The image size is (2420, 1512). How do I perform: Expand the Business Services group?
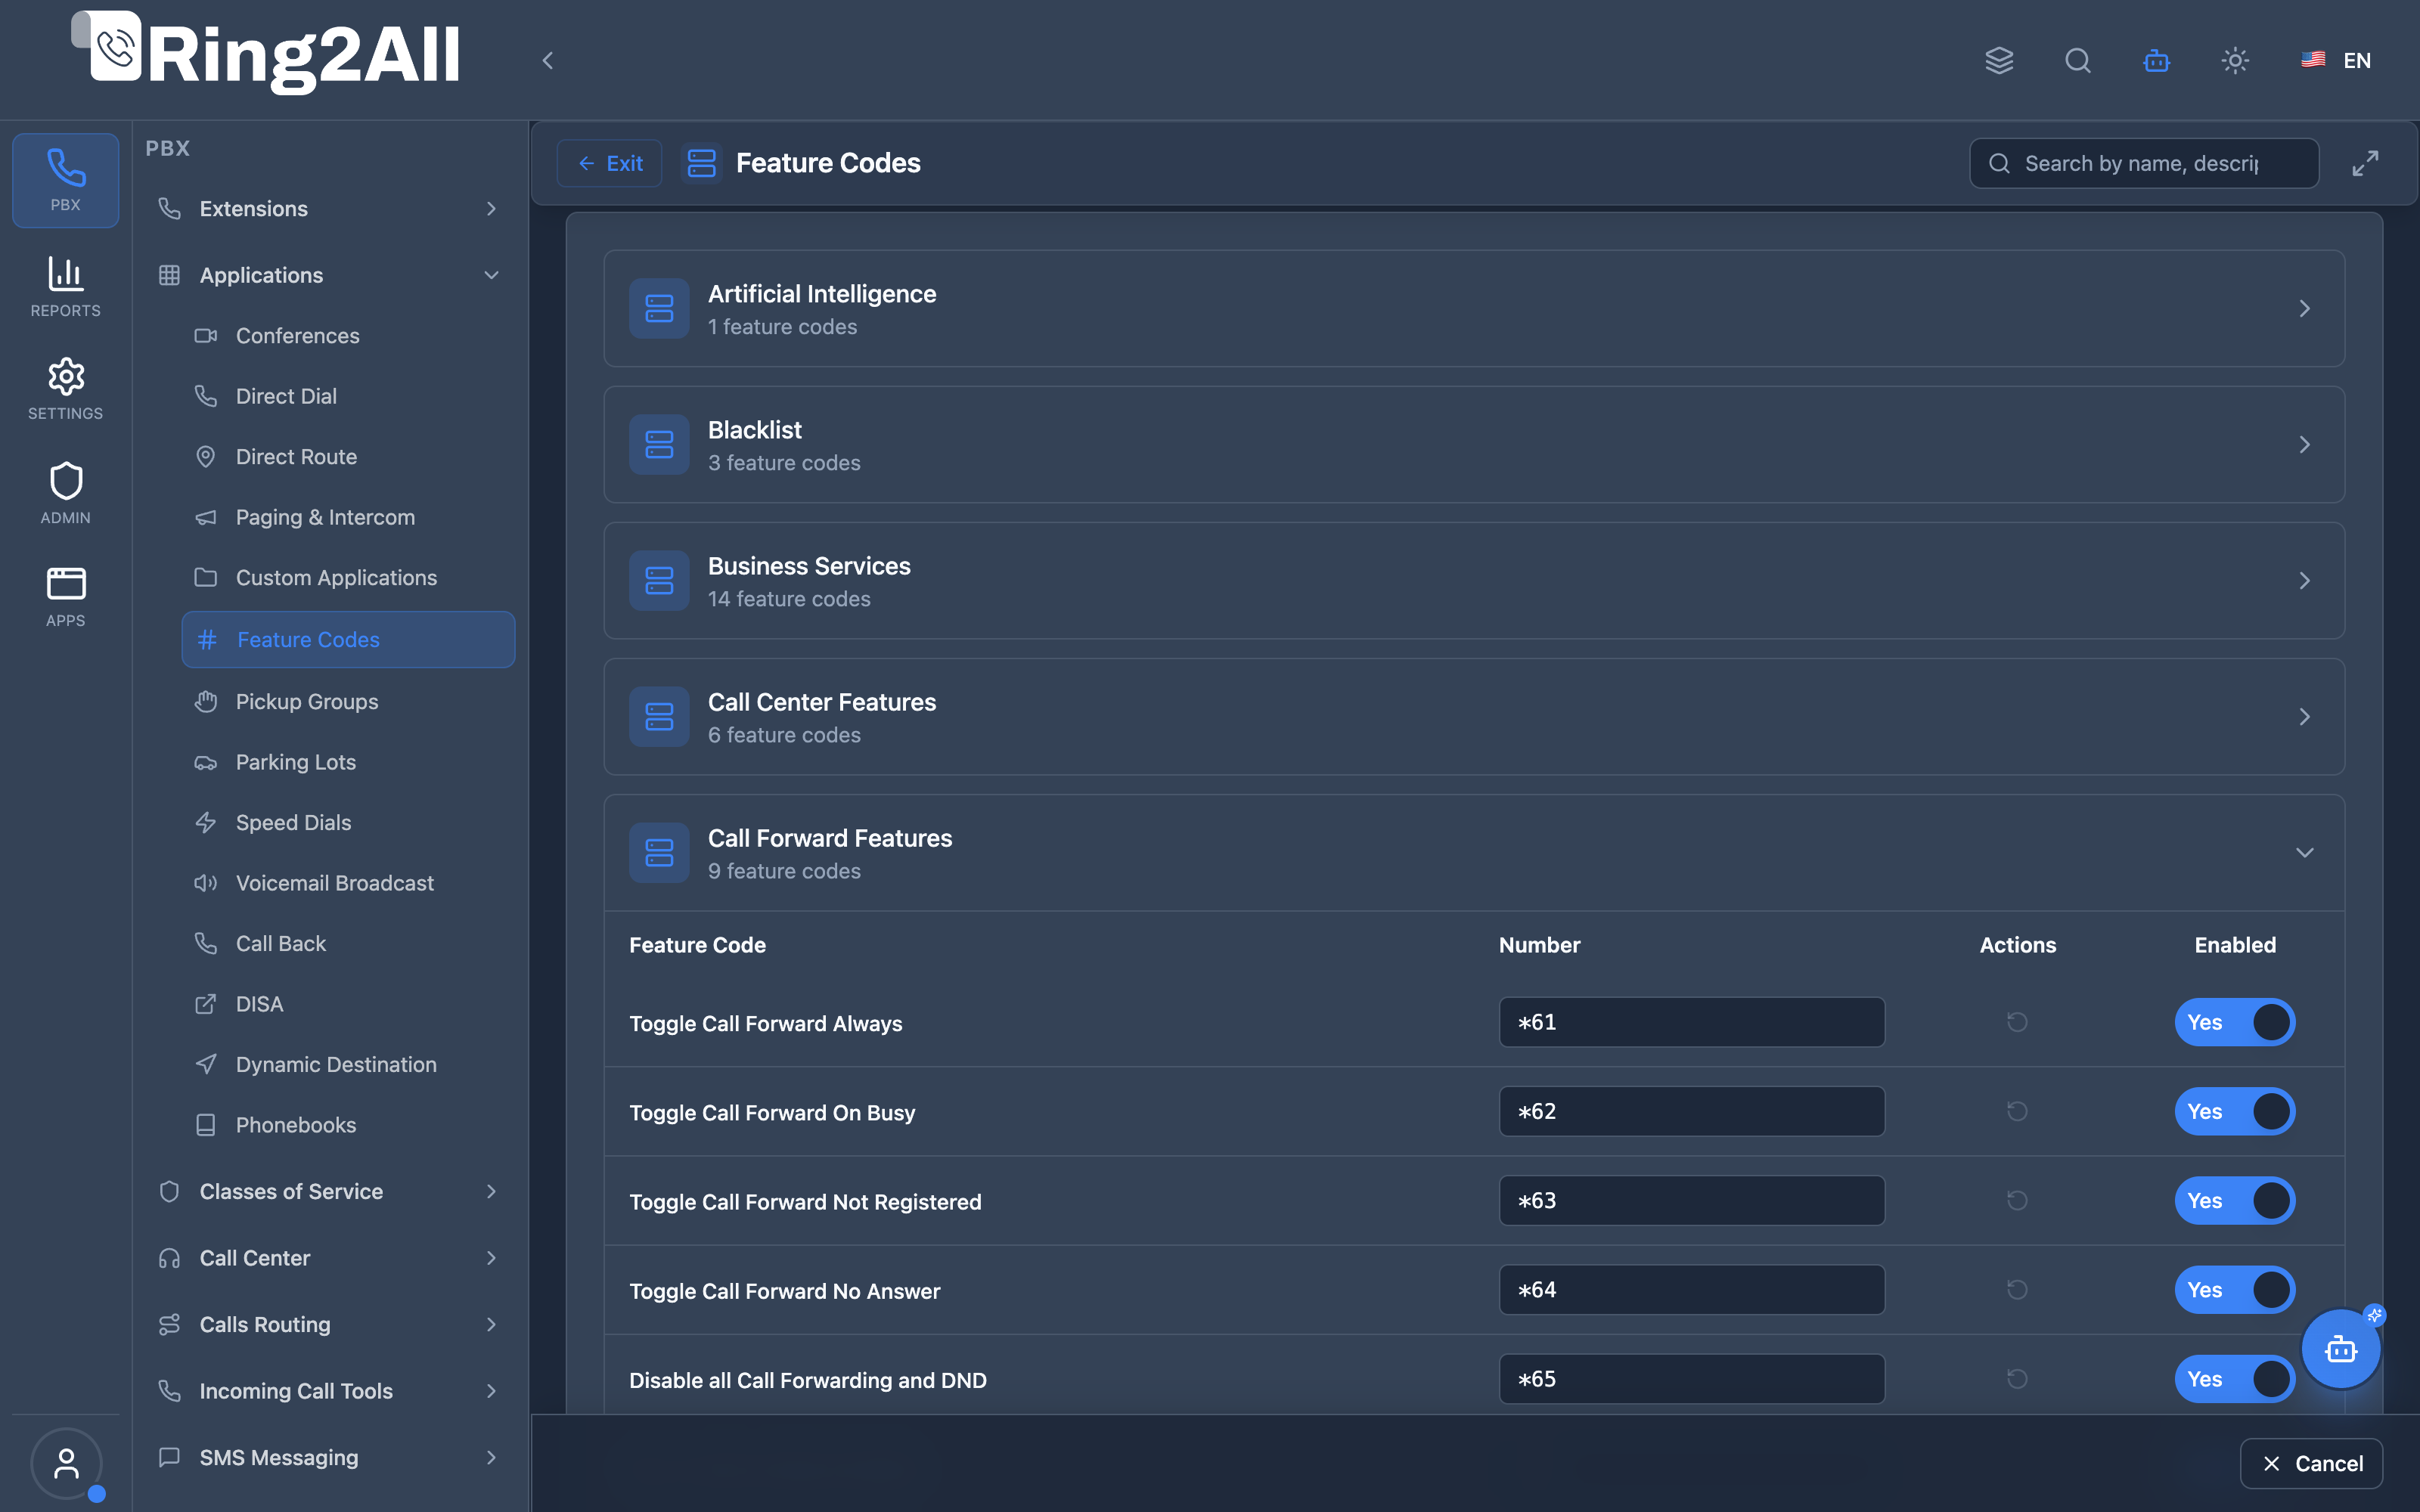[1474, 580]
